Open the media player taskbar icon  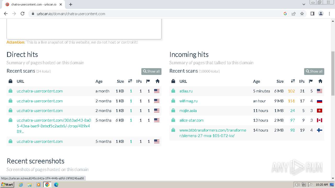tap(38, 185)
